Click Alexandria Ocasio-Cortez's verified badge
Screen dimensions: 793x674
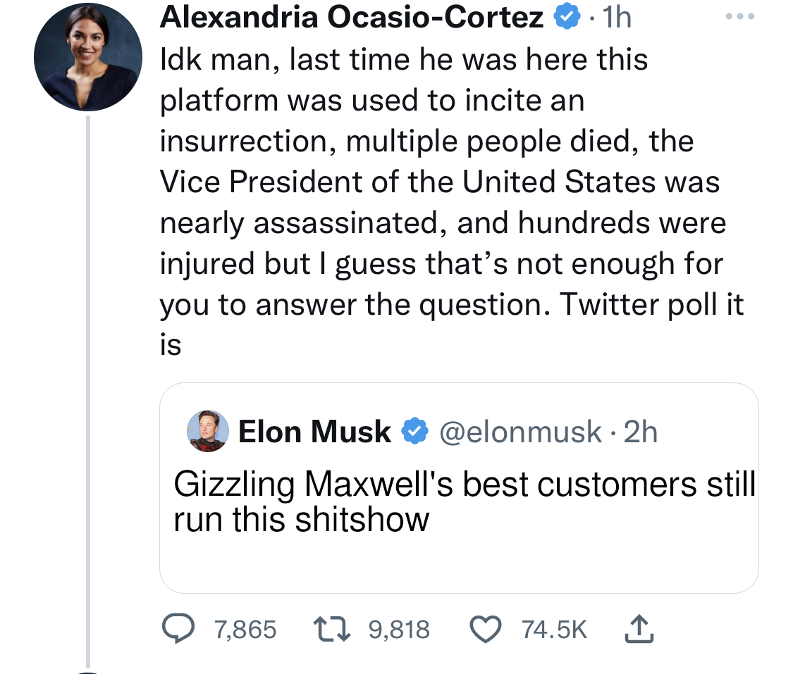(567, 17)
